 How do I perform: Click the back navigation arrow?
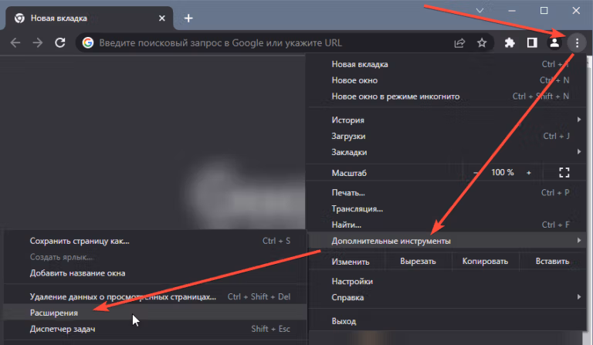[x=15, y=42]
